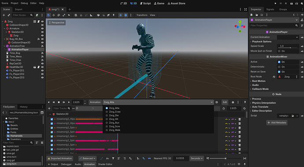Click the Add Track plus icon

click(49, 108)
